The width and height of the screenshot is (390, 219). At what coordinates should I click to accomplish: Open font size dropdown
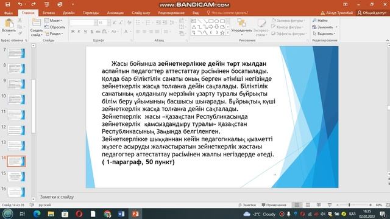(x=109, y=23)
